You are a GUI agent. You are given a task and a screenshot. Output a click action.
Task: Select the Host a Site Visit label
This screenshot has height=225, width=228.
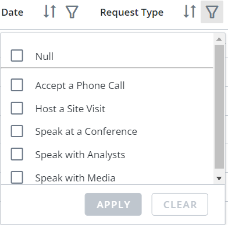(70, 109)
